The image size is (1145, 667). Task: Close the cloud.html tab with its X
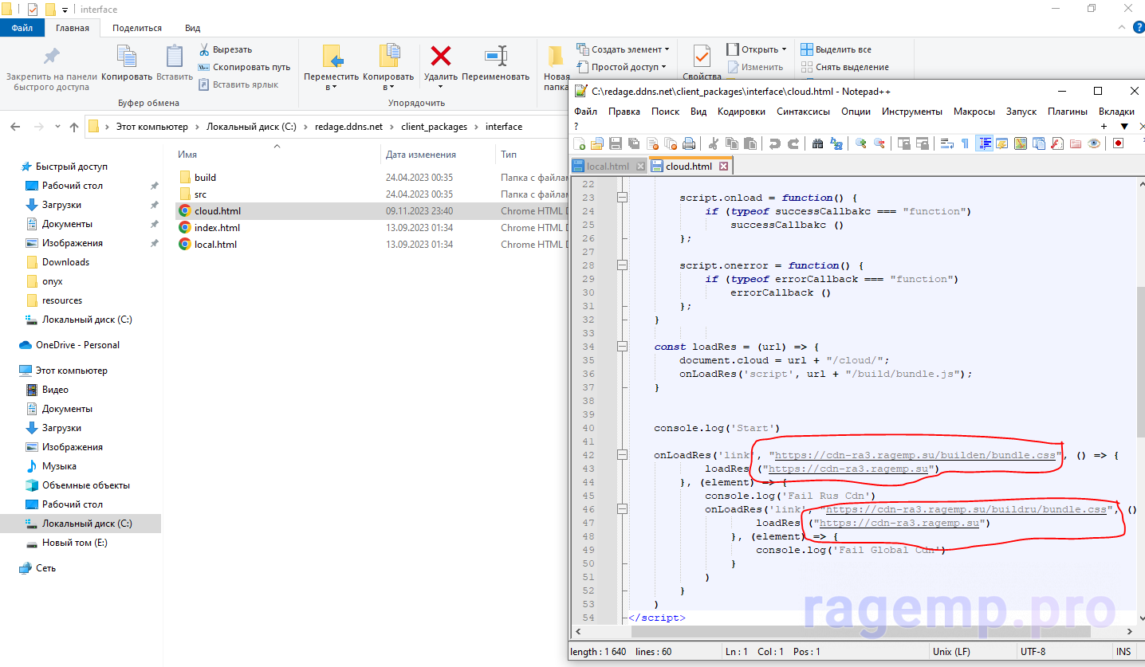723,167
